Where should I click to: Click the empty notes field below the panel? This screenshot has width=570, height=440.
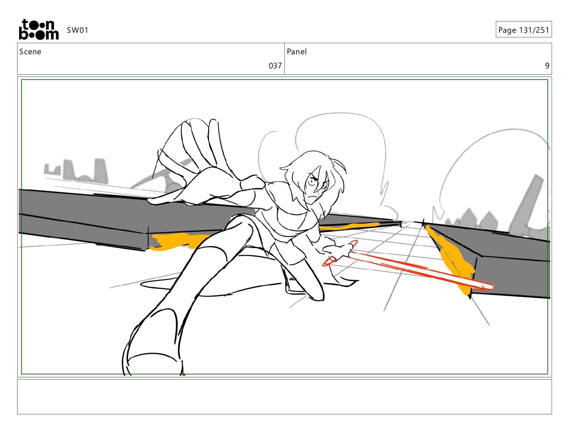coord(285,397)
